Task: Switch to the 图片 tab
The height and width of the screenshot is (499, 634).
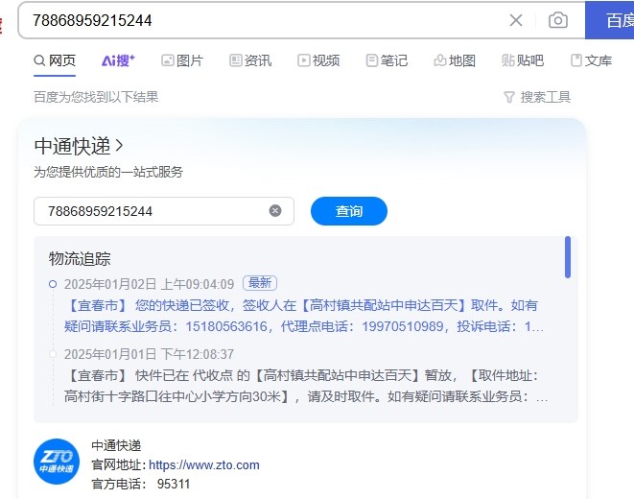Action: coord(182,60)
